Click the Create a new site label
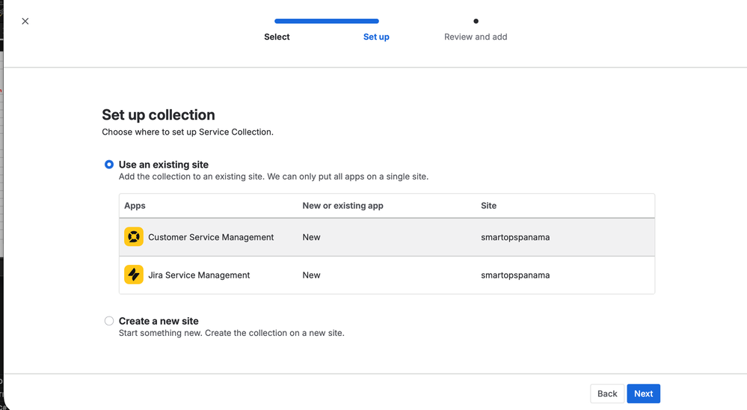The width and height of the screenshot is (747, 410). click(159, 321)
